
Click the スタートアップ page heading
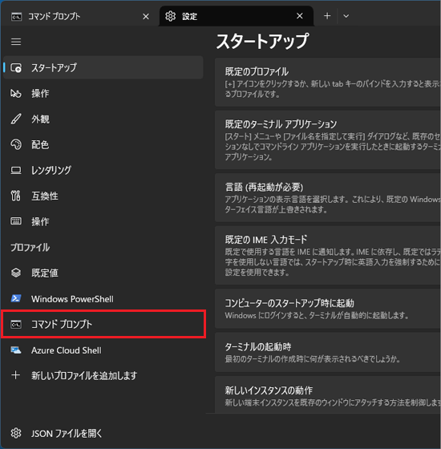[262, 41]
